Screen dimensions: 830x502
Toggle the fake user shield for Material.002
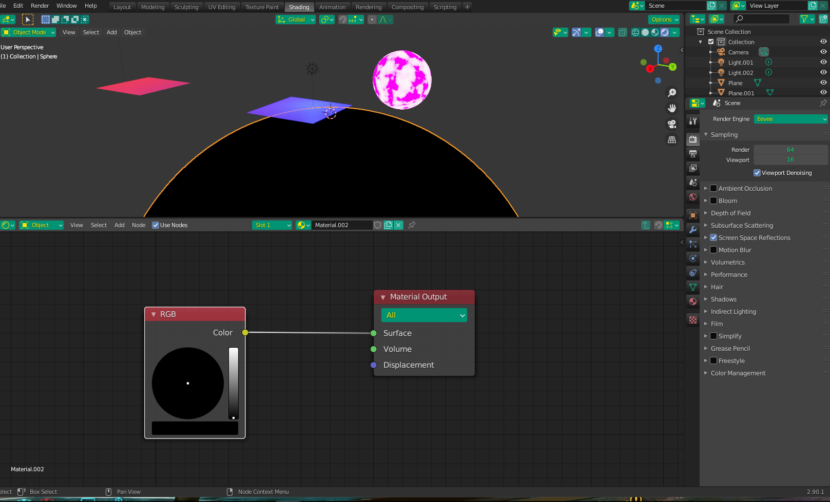coord(378,225)
